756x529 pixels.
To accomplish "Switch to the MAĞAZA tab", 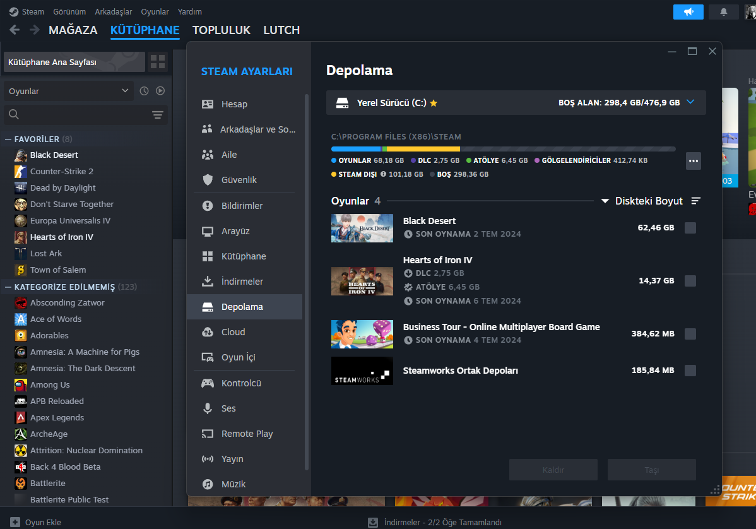I will tap(73, 30).
